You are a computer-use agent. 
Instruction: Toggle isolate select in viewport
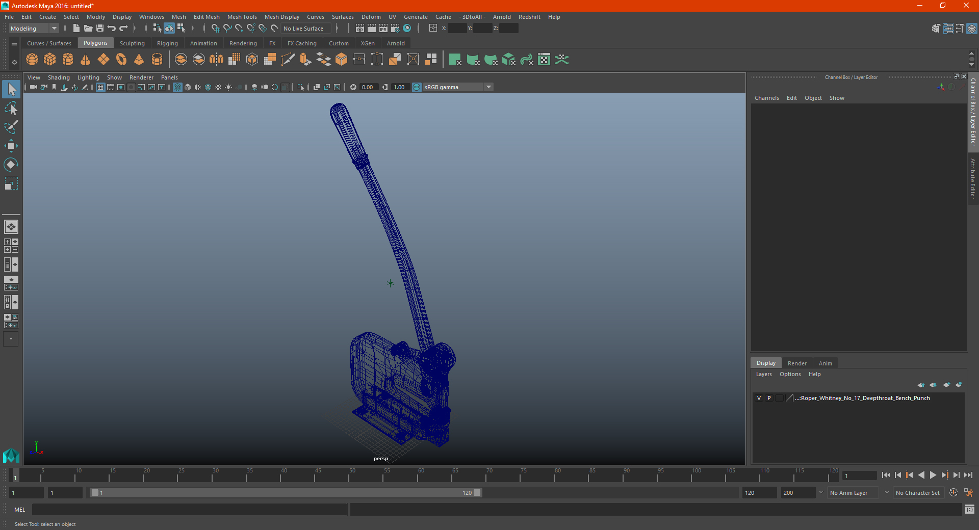tap(301, 87)
